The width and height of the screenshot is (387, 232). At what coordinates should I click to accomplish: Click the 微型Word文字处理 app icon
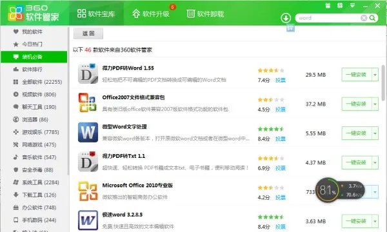(x=88, y=132)
